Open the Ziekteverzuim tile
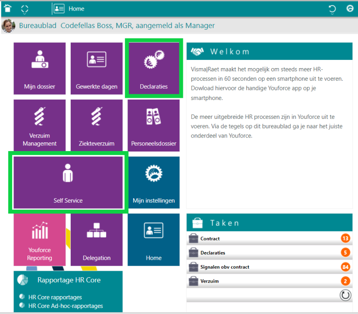The image size is (358, 314). pyautogui.click(x=96, y=125)
